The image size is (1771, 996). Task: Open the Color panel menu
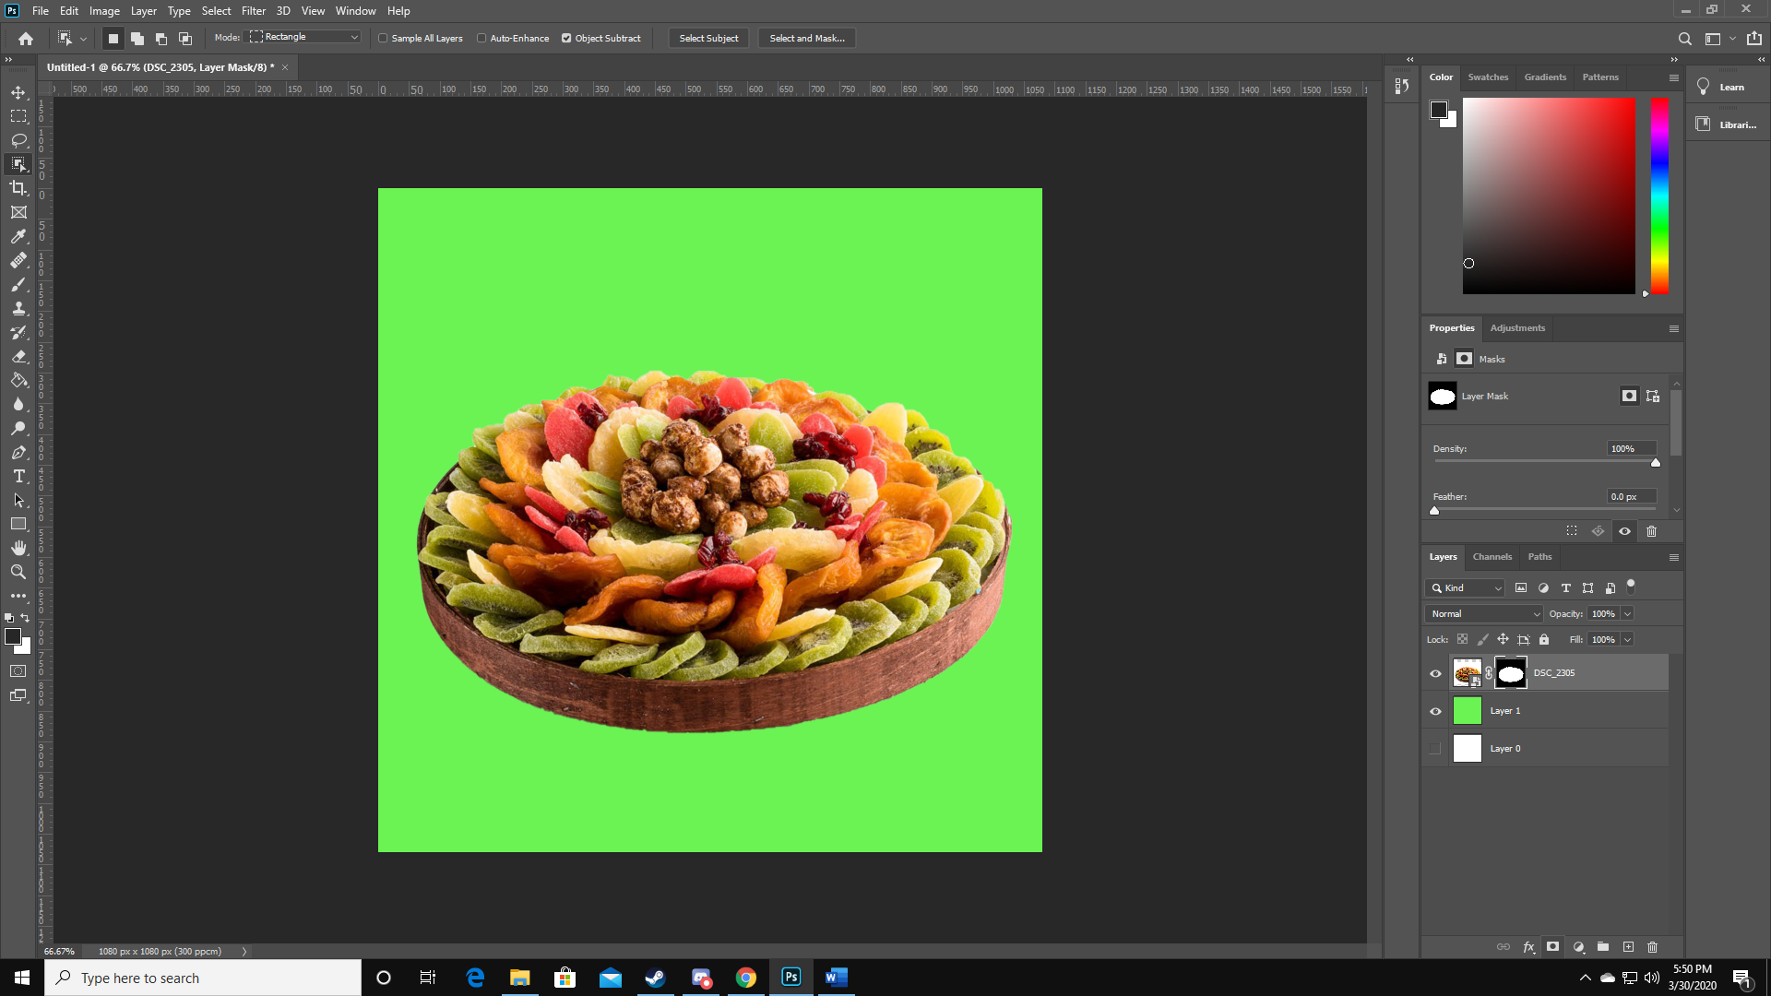[1673, 77]
